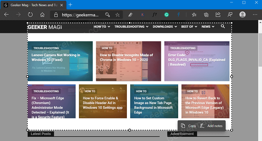The width and height of the screenshot is (262, 141).
Task: Open the blue f extension icon
Action: point(179,15)
